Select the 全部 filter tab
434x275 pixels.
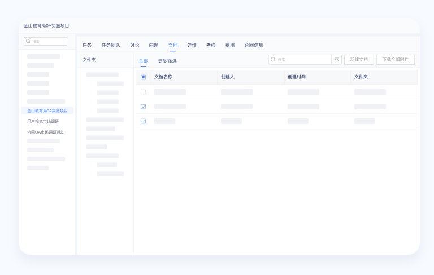(x=144, y=61)
